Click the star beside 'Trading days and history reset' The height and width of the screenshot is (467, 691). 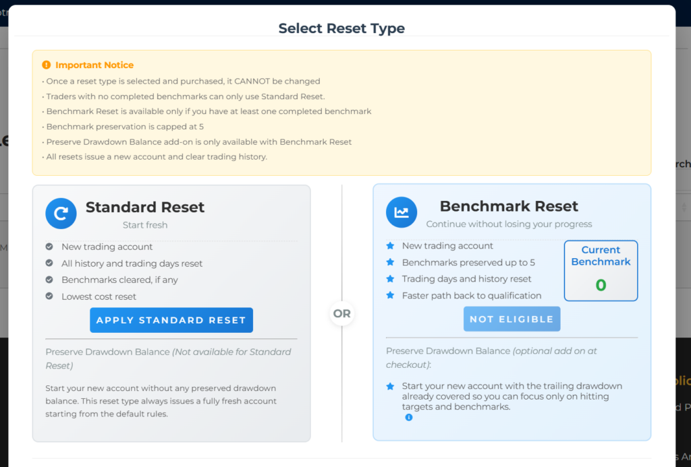click(x=390, y=279)
